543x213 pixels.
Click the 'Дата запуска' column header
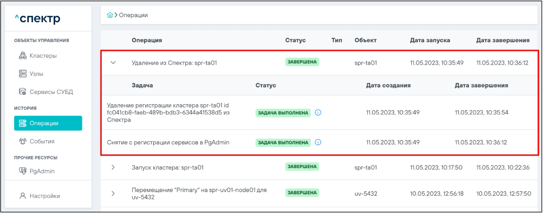click(430, 40)
